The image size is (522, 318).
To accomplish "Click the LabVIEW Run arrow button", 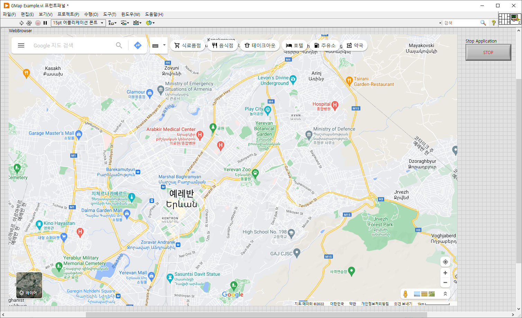I will 21,23.
